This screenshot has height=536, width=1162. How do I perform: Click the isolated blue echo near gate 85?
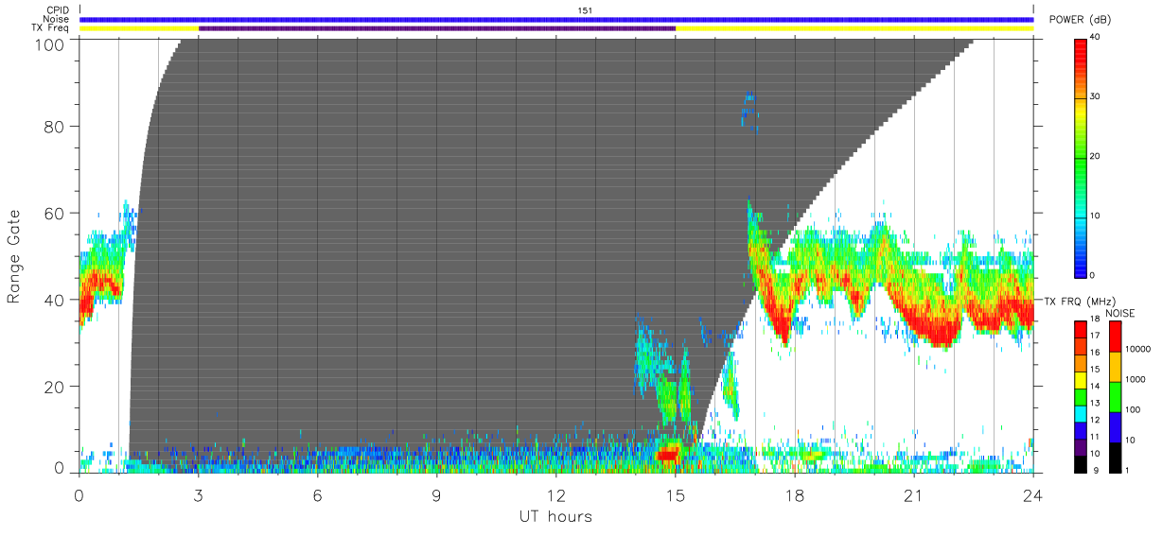point(748,109)
